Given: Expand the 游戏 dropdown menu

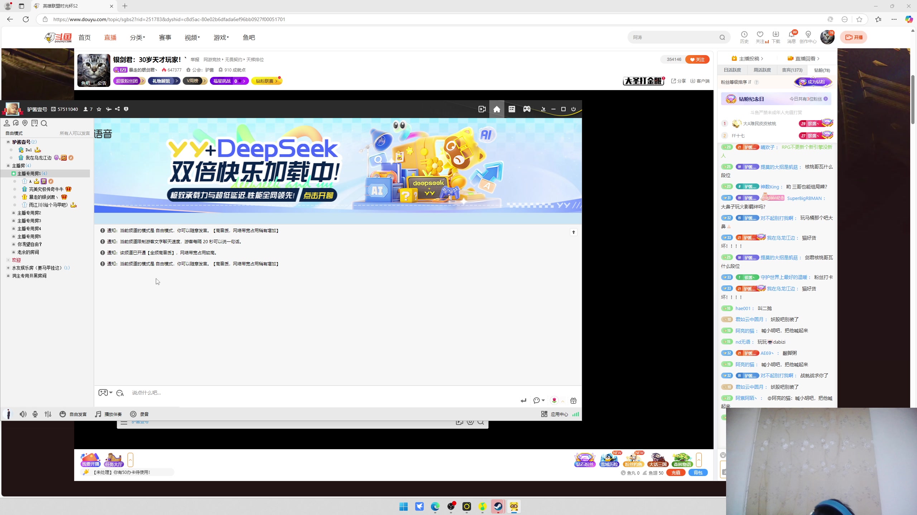Looking at the screenshot, I should tap(221, 38).
